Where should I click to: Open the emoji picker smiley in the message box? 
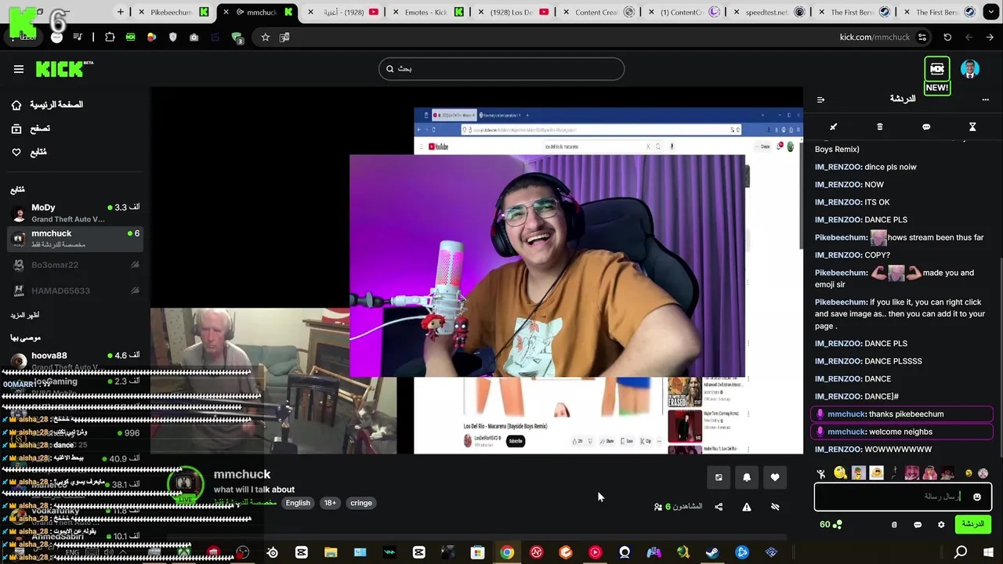click(977, 497)
